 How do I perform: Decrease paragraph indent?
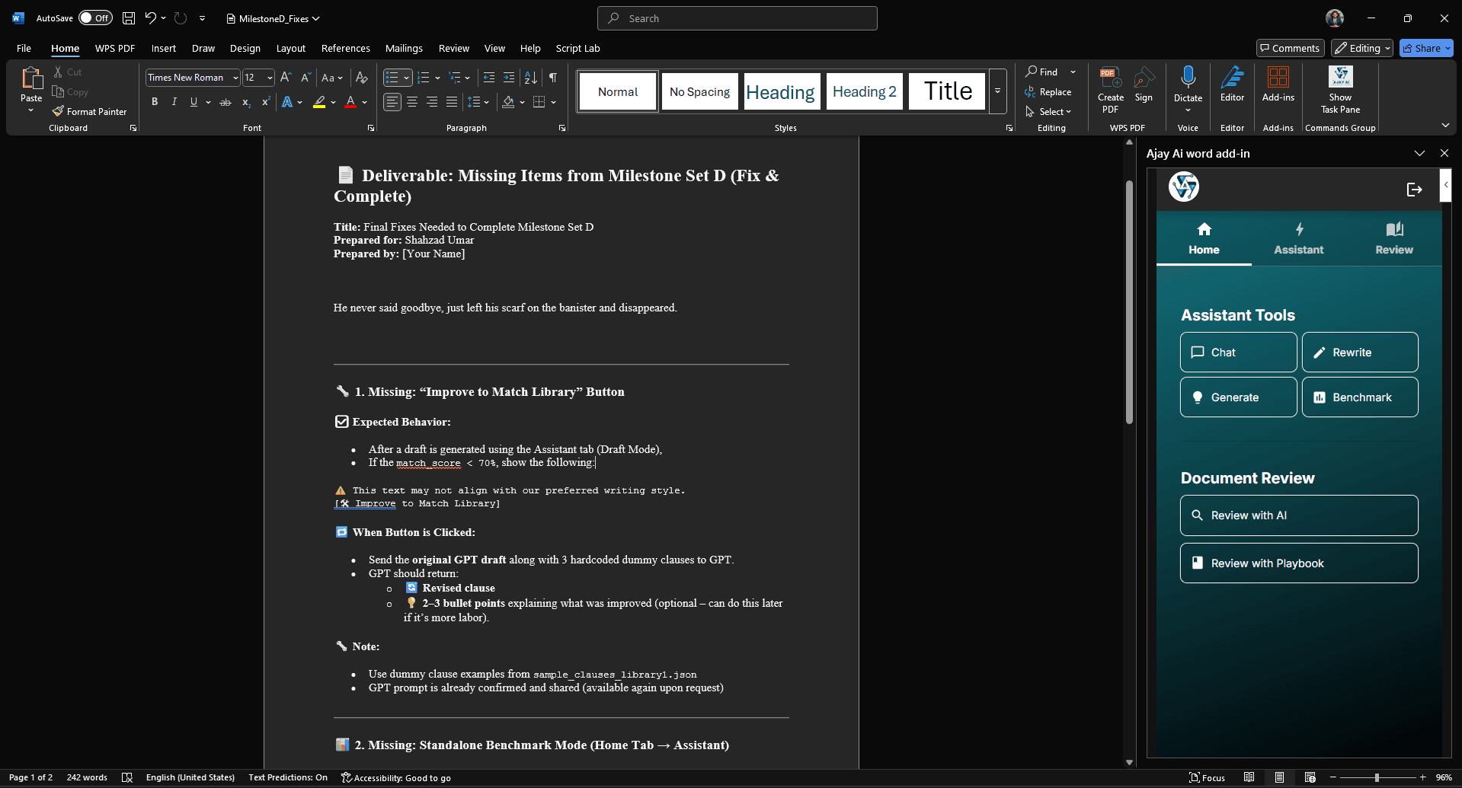coord(489,77)
